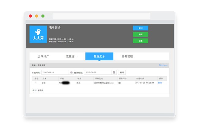Open the 弹幕管理 tab
The height and width of the screenshot is (131, 202).
(127, 56)
